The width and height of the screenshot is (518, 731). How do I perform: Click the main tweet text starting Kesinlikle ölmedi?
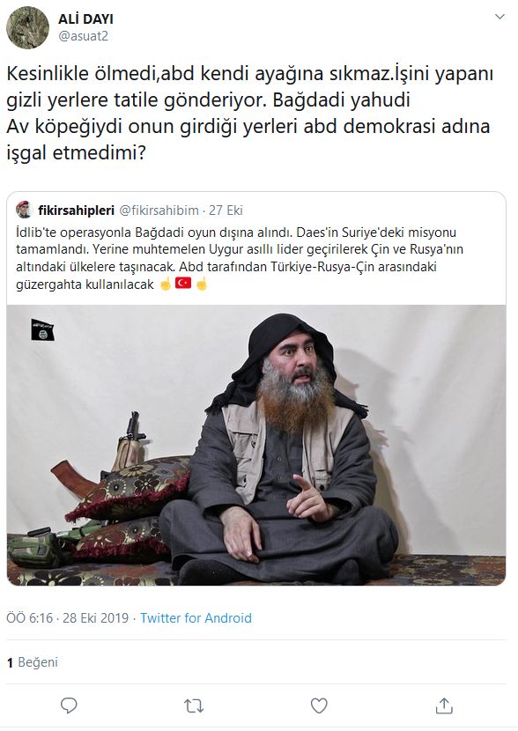(249, 114)
